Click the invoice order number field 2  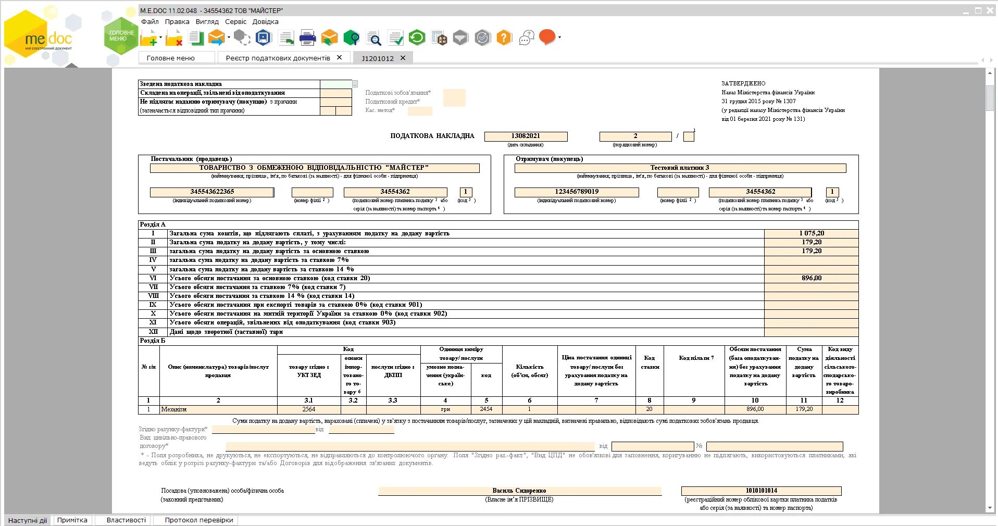(x=635, y=136)
